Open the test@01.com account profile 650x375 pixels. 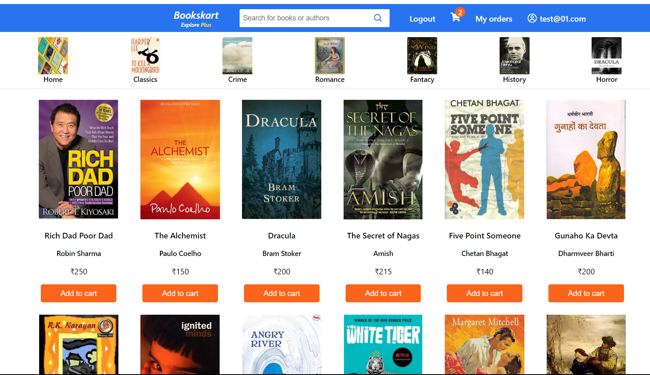pyautogui.click(x=556, y=18)
